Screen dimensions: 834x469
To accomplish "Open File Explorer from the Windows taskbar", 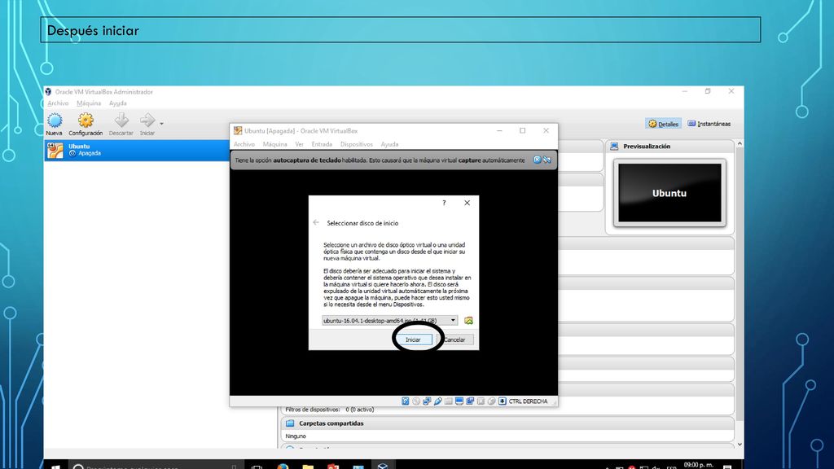I will click(308, 467).
